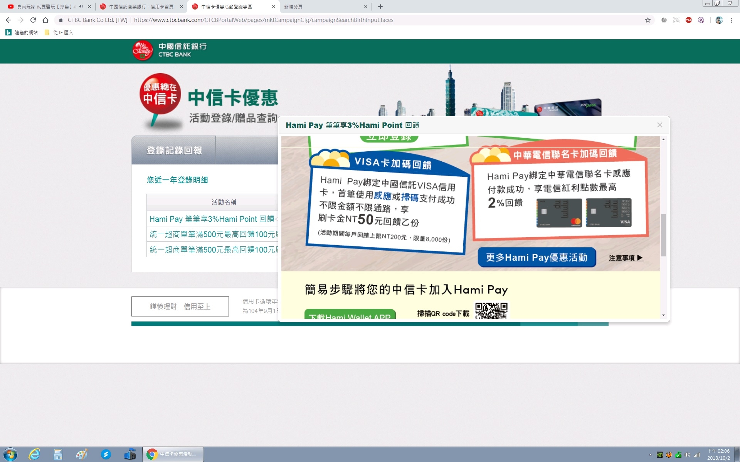Screen dimensions: 740x462
Task: Click popup scrollbar up arrow
Action: 663,139
